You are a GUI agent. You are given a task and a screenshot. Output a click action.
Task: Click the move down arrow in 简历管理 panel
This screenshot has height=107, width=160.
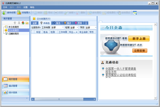tap(19, 23)
